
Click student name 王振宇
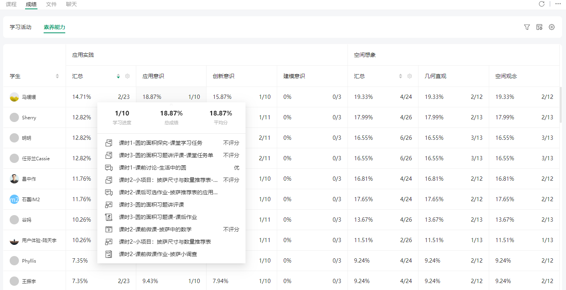click(29, 281)
